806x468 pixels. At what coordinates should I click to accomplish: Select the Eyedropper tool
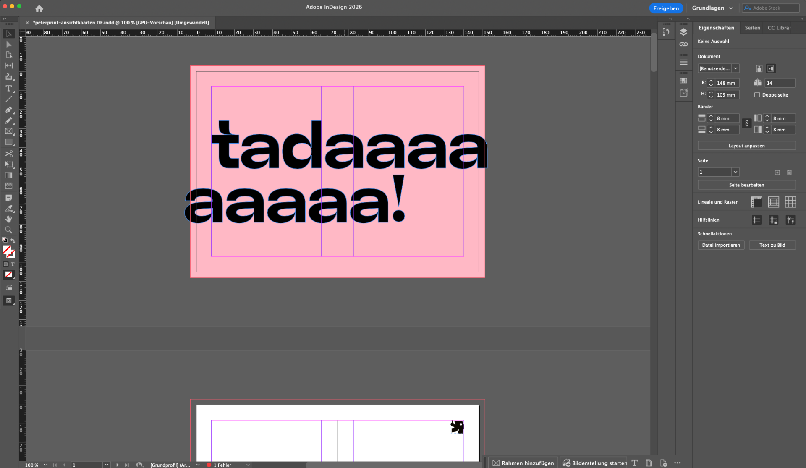8,209
